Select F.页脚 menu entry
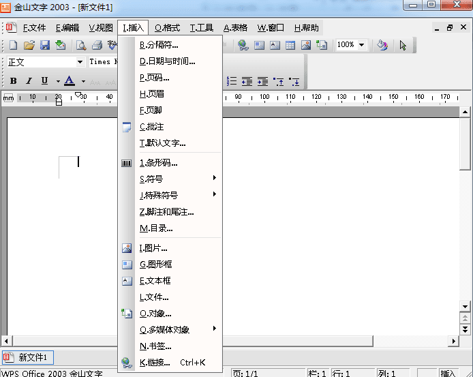Image resolution: width=473 pixels, height=377 pixels. coord(171,110)
